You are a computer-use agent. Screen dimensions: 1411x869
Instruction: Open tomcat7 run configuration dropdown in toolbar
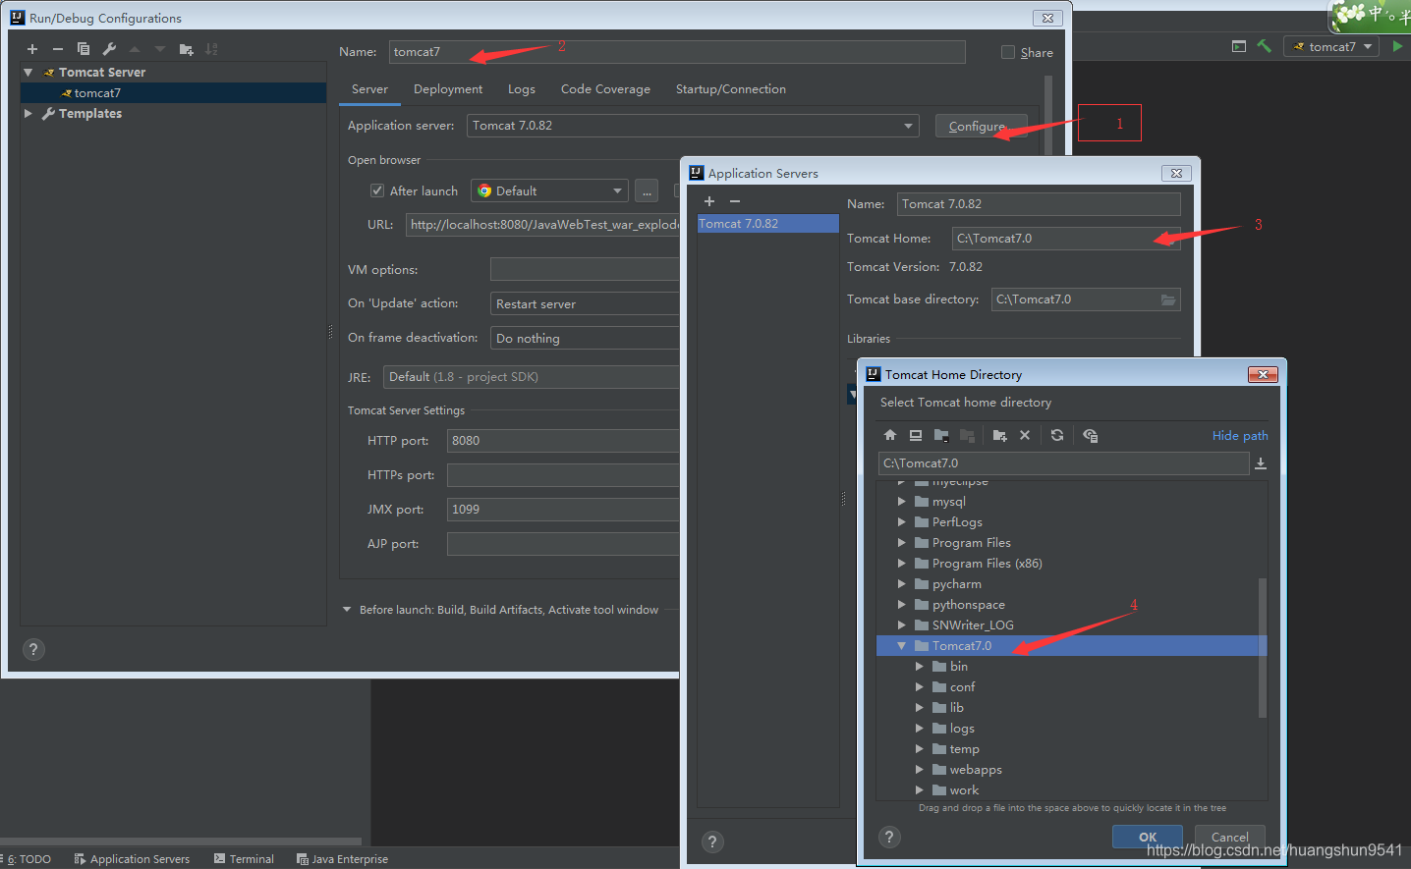(1331, 46)
